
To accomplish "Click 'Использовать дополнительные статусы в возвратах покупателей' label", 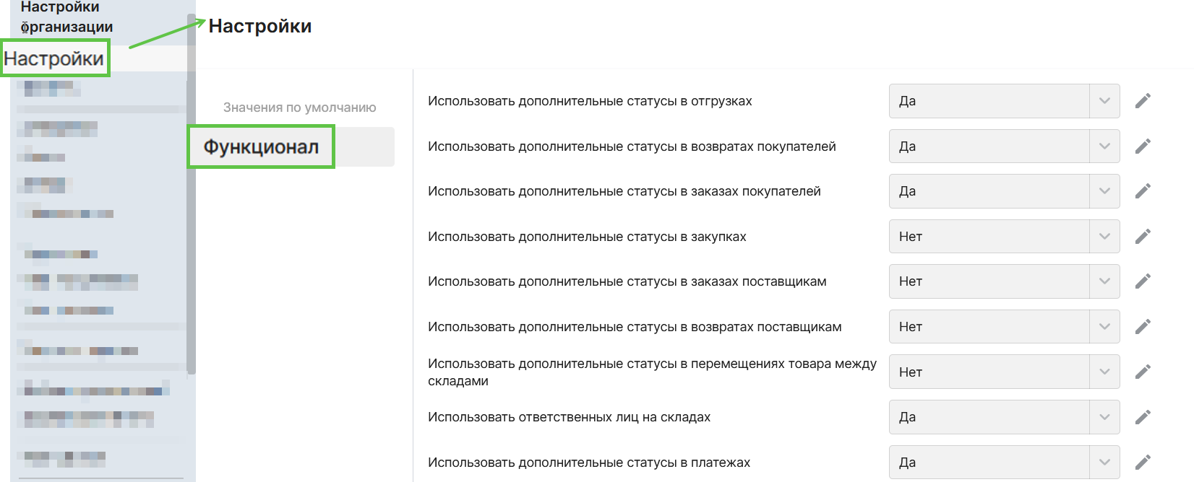I will click(632, 146).
